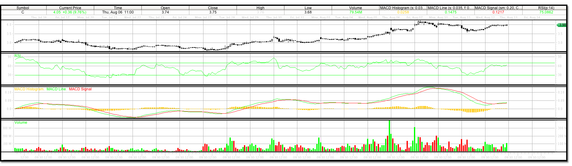572x166 pixels.
Task: Click the Time column header
Action: click(118, 8)
